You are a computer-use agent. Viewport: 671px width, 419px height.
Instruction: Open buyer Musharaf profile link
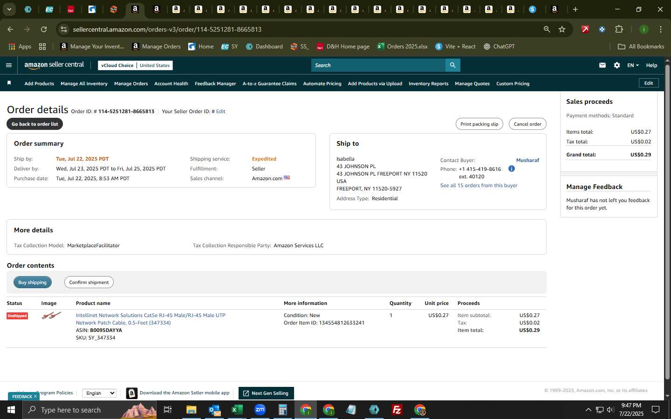tap(527, 160)
